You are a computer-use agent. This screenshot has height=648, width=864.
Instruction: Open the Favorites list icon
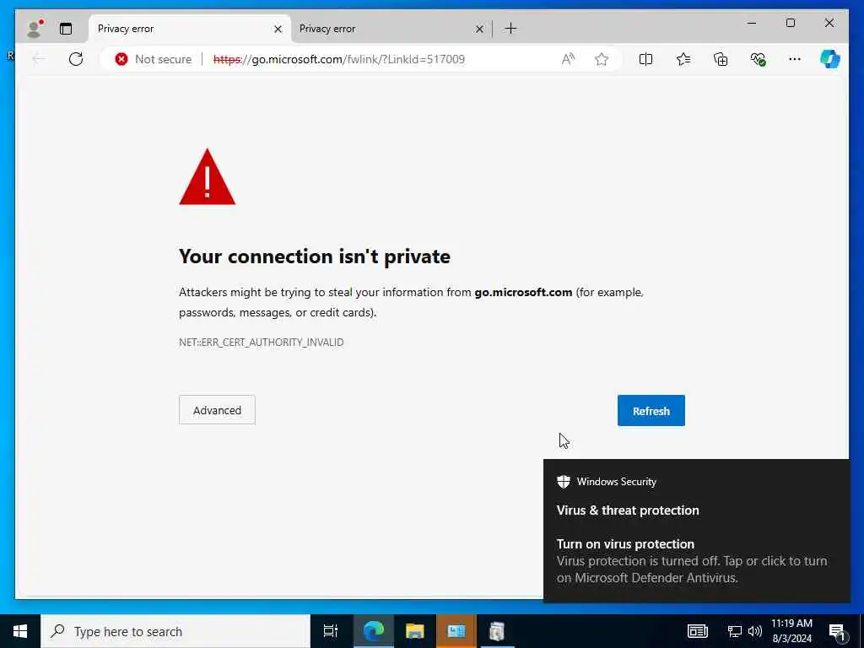tap(683, 59)
